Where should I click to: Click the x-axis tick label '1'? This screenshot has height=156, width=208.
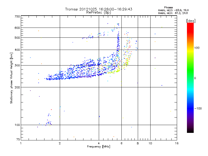pos(21,143)
